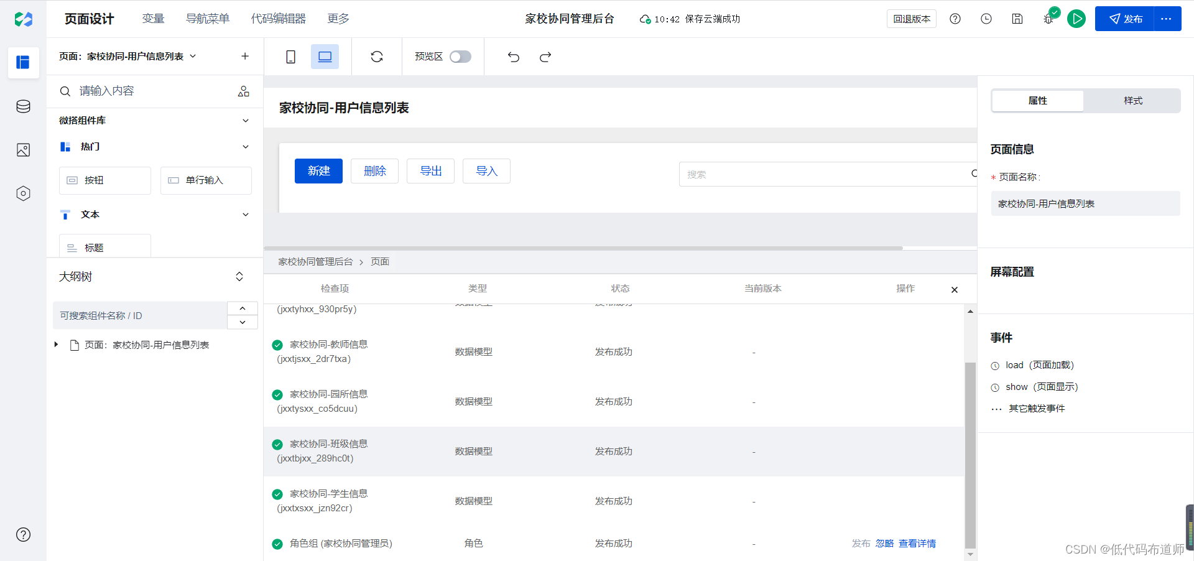Image resolution: width=1194 pixels, height=561 pixels.
Task: Open the Code Editor menu
Action: 279,19
